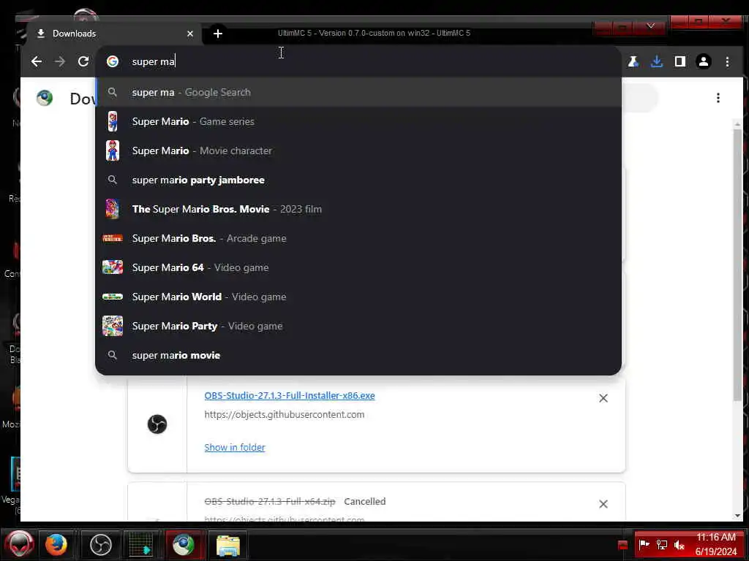
Task: Switch to the Downloads tab
Action: [115, 34]
